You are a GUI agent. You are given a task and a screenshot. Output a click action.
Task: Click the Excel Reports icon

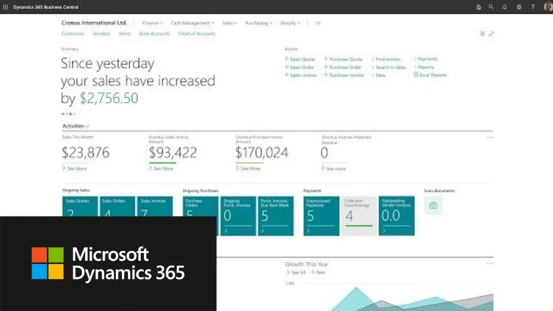tap(416, 74)
